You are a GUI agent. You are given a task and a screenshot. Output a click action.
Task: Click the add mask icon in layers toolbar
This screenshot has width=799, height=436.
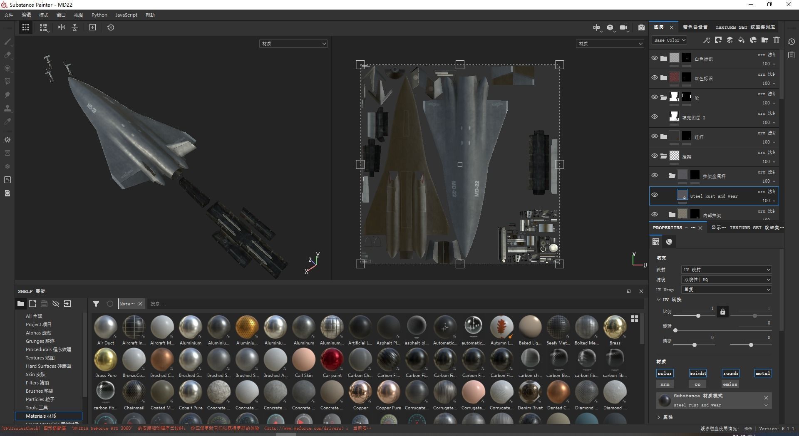pyautogui.click(x=718, y=40)
